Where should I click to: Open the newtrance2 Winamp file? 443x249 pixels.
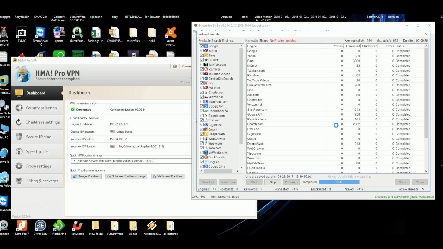152,228
